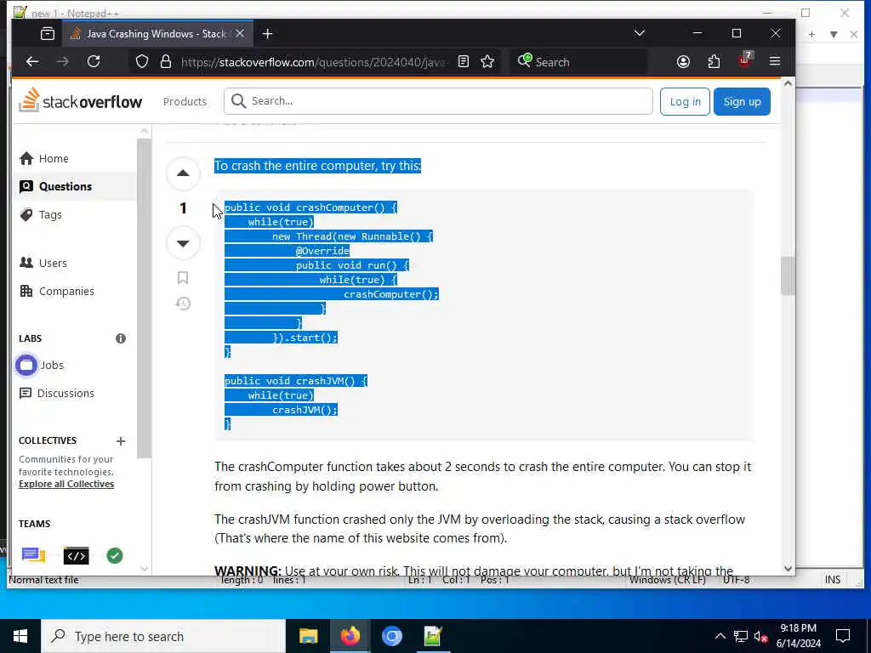
Task: Go to Home in sidebar
Action: tap(54, 159)
